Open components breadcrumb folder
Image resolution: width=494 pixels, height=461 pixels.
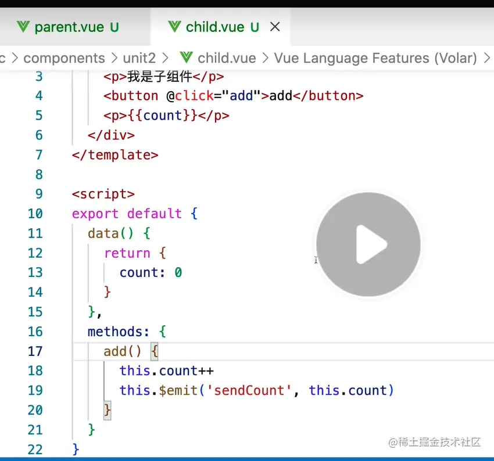[64, 58]
